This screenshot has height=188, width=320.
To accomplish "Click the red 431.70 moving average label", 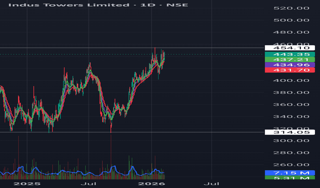I will pyautogui.click(x=290, y=70).
